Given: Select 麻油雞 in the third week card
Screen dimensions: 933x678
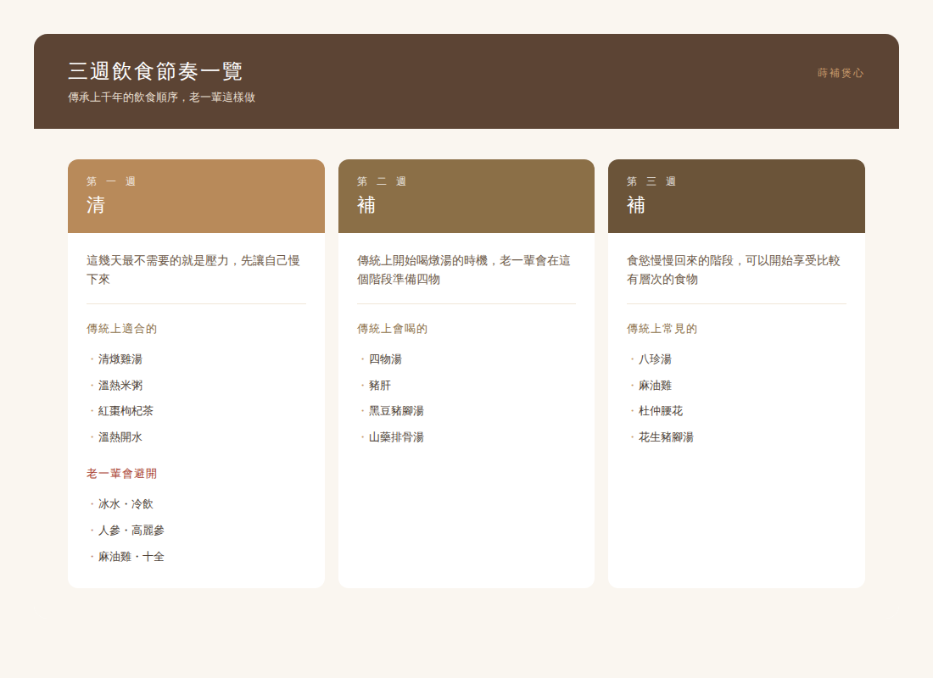Looking at the screenshot, I should coord(655,386).
